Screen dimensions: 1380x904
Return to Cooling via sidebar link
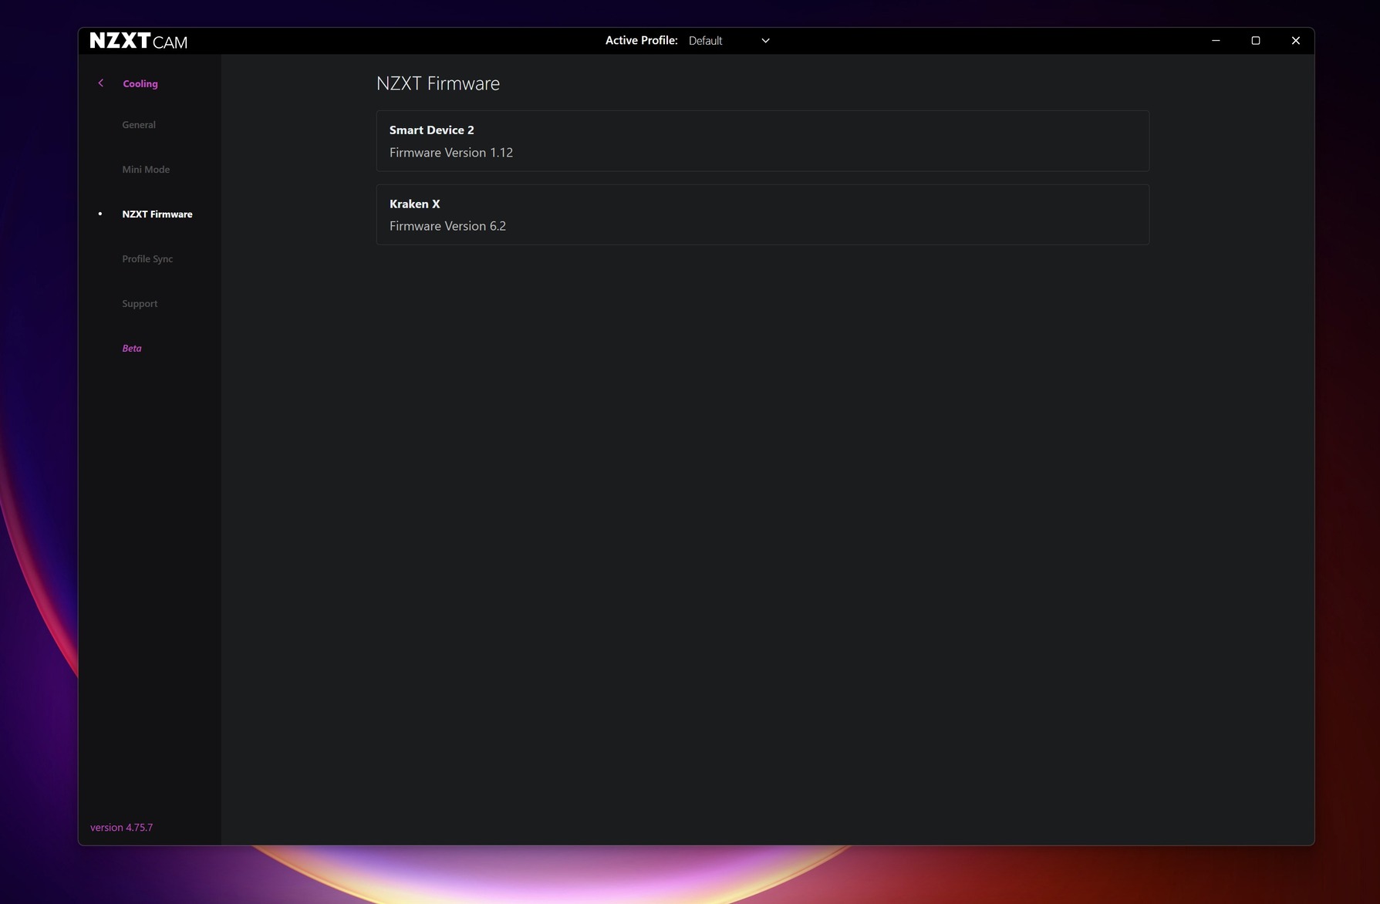tap(140, 83)
